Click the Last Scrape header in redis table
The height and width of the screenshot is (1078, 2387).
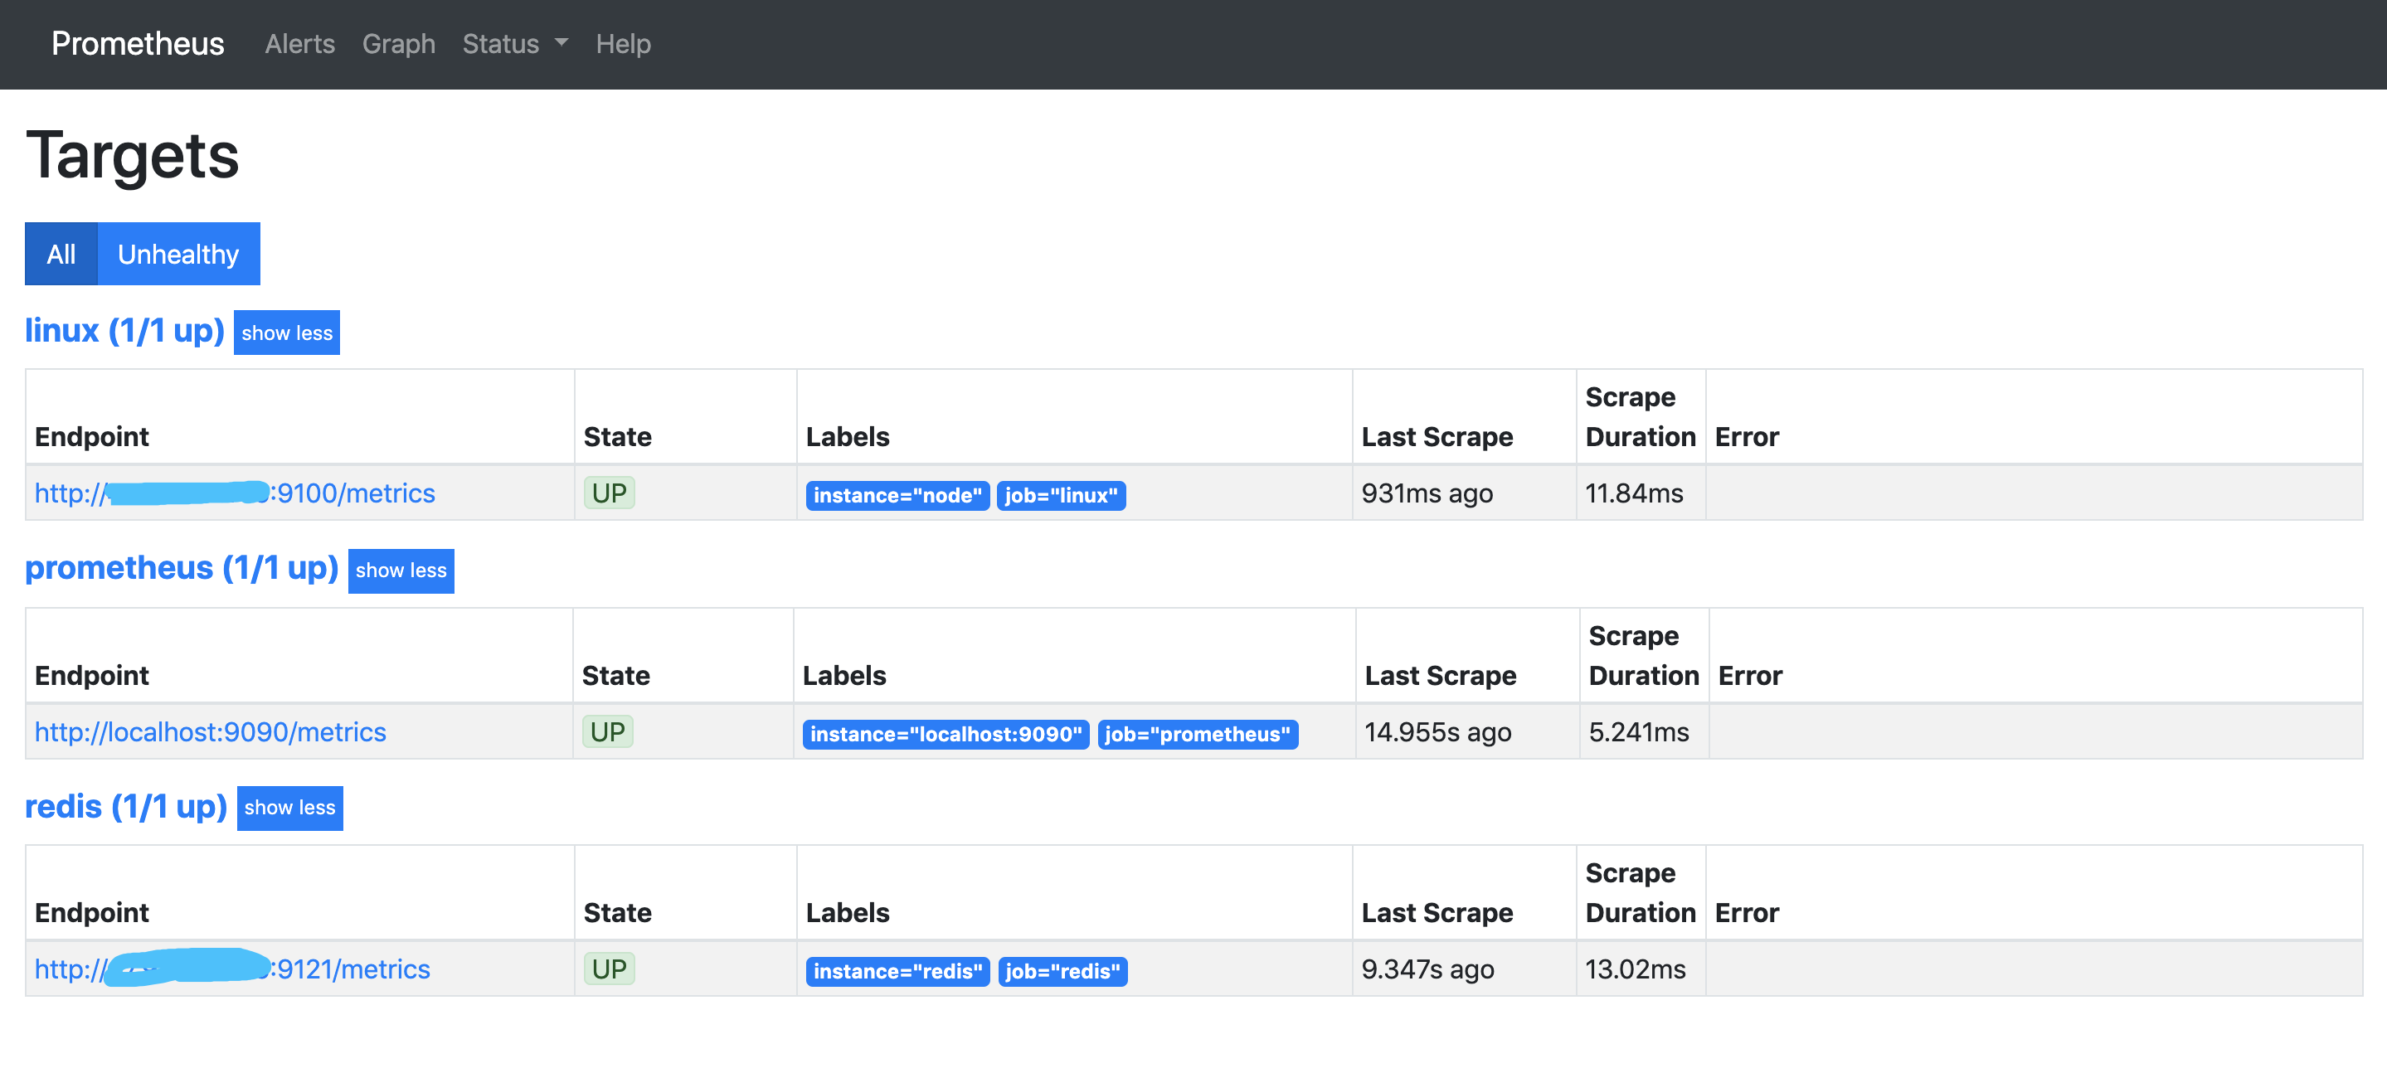point(1437,912)
